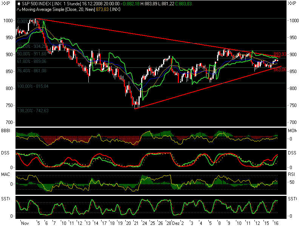
Task: Click the BBBI indicator panel label
Action: (x=6, y=131)
